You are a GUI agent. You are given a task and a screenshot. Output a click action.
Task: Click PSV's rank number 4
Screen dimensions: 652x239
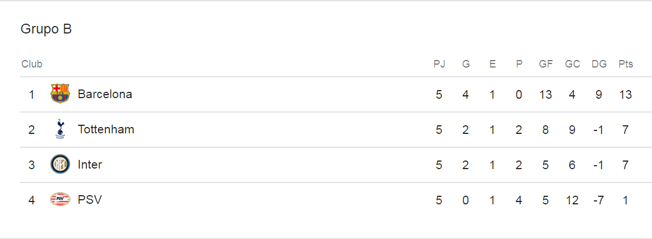[x=32, y=200]
